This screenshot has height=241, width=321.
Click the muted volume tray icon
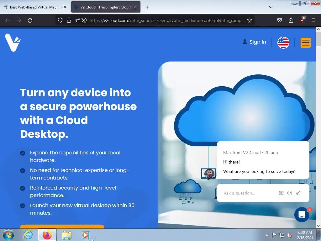pyautogui.click(x=289, y=235)
